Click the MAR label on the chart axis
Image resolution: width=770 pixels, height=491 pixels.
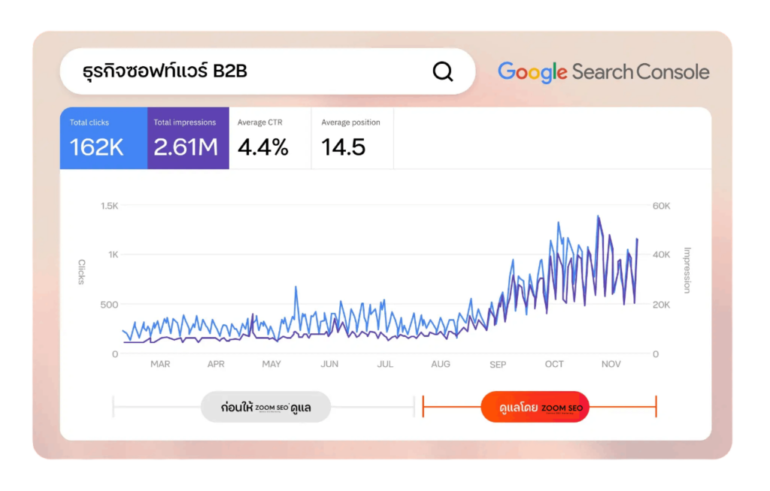point(160,364)
